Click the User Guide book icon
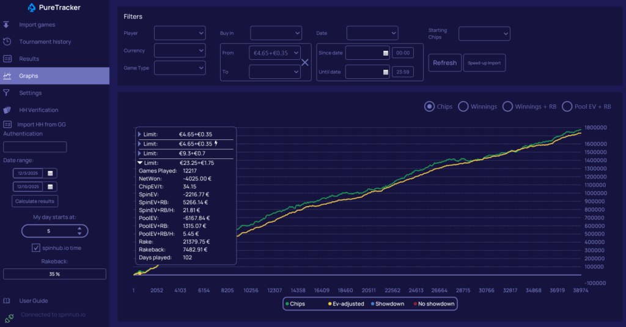Viewport: 626px width, 327px height. click(x=7, y=301)
